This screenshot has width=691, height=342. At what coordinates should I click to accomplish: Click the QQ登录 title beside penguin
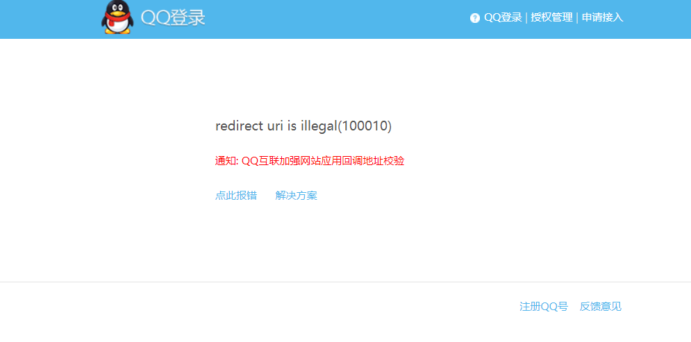(173, 18)
